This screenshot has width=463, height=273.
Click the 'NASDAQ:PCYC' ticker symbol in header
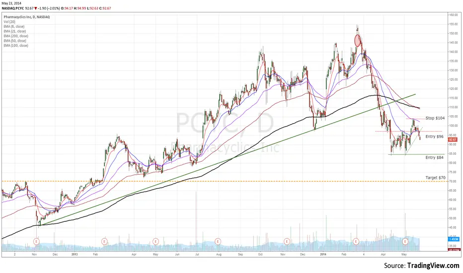click(12, 8)
